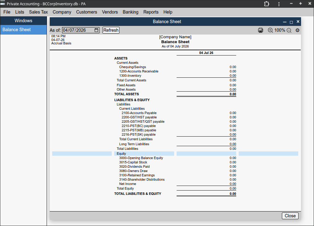Select 2100-Accounts Payable row
The height and width of the screenshot is (226, 314).
pos(175,113)
